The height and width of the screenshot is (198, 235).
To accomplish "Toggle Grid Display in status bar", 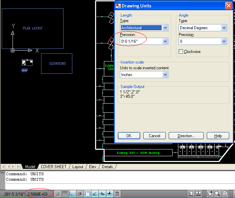I will [65, 194].
